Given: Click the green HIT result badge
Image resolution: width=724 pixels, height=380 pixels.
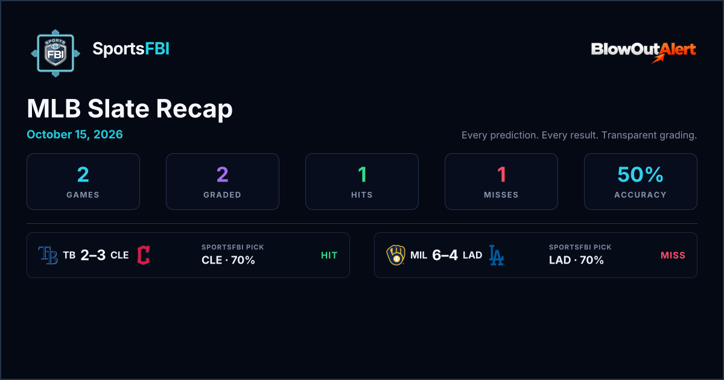Looking at the screenshot, I should (x=329, y=255).
